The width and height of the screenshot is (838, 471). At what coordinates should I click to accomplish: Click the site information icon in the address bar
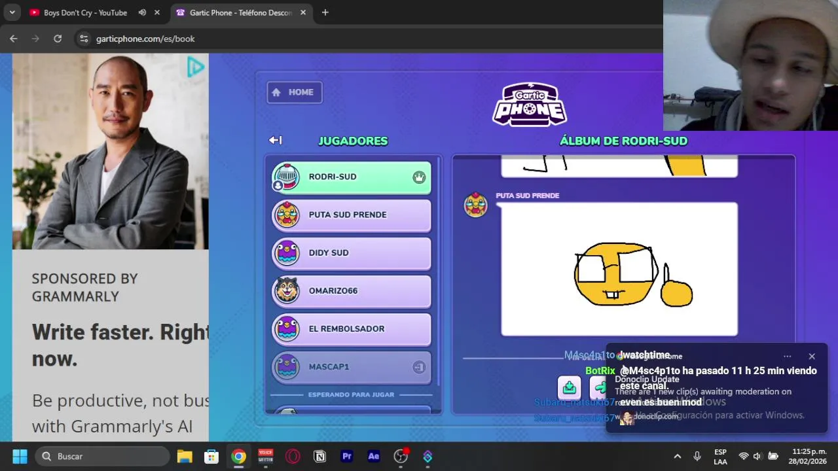(x=84, y=39)
